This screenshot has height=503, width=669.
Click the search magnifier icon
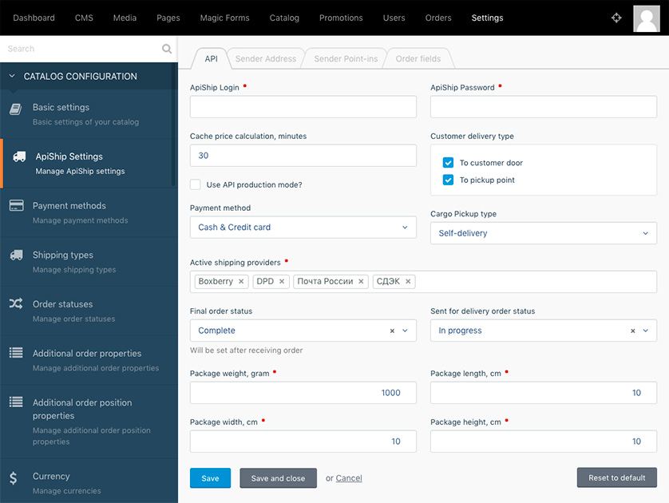click(x=167, y=49)
